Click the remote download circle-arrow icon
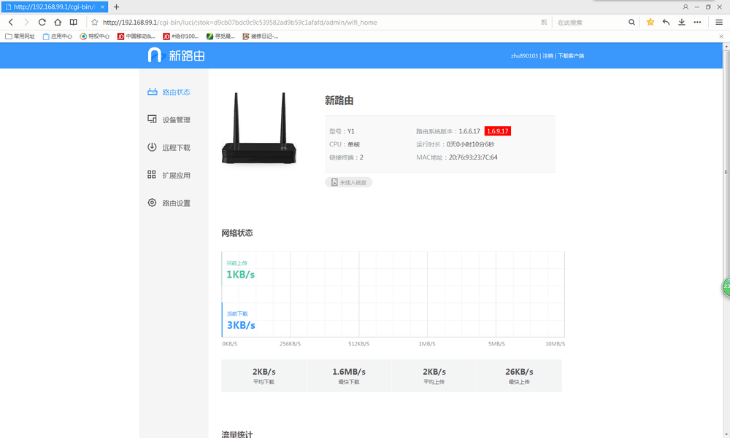Image resolution: width=730 pixels, height=438 pixels. click(153, 147)
